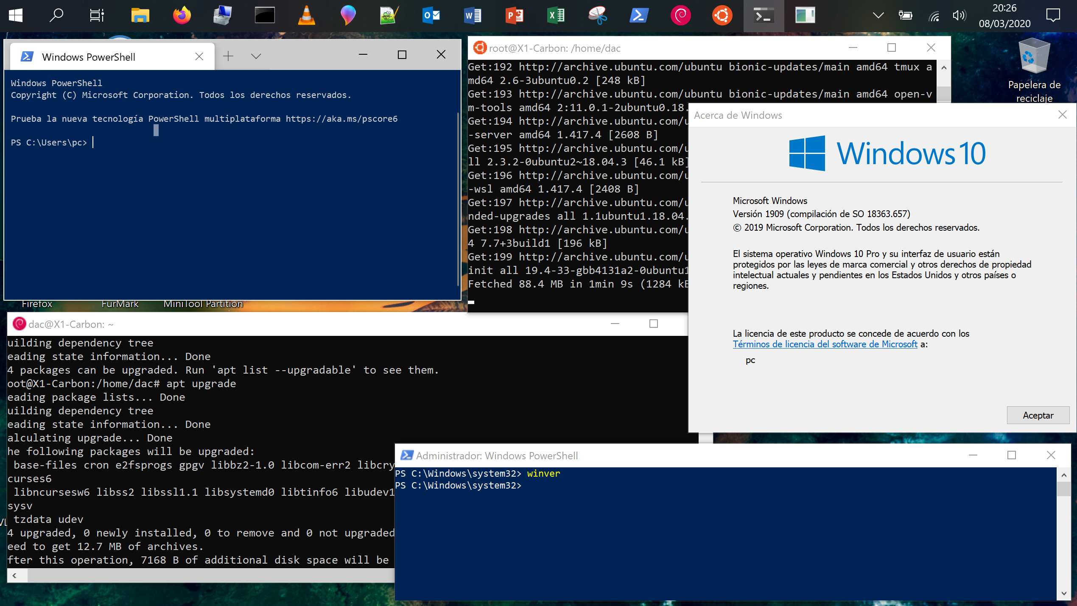Open PowerPoint taskbar icon
Viewport: 1077px width, 606px height.
[x=514, y=16]
